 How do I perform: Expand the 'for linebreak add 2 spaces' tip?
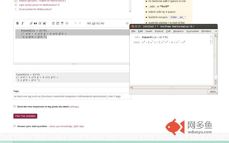pos(147,1)
